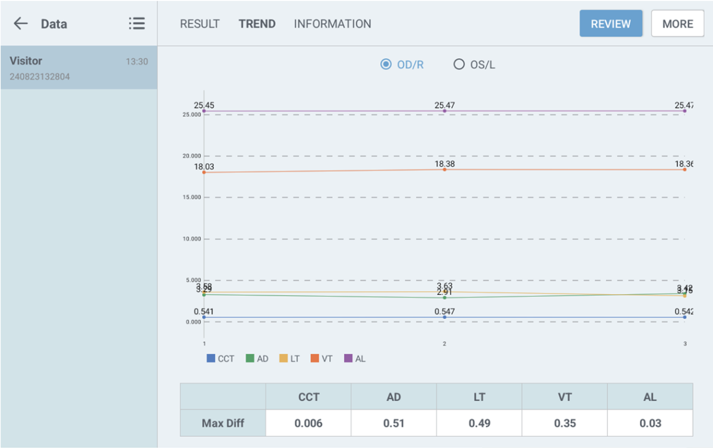The image size is (713, 448).
Task: Select the OD/R radio button
Action: click(x=386, y=64)
